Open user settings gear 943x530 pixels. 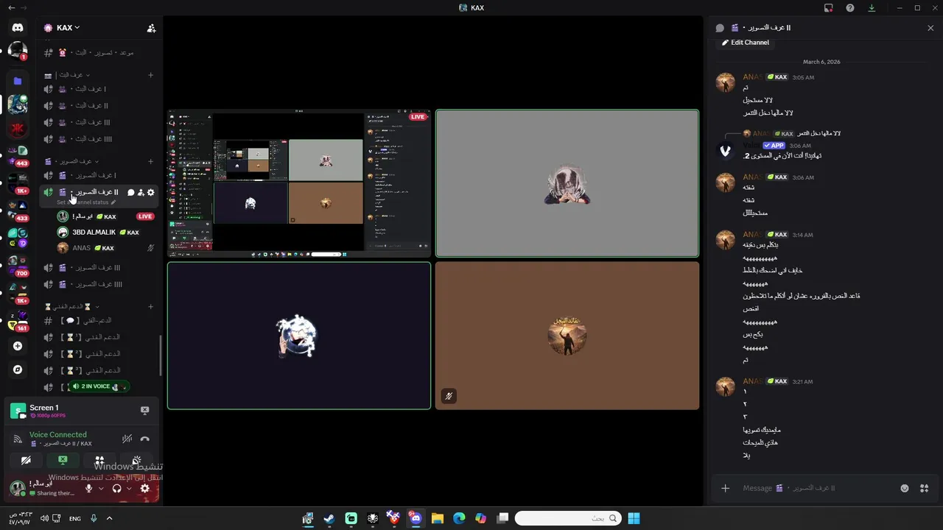[144, 488]
